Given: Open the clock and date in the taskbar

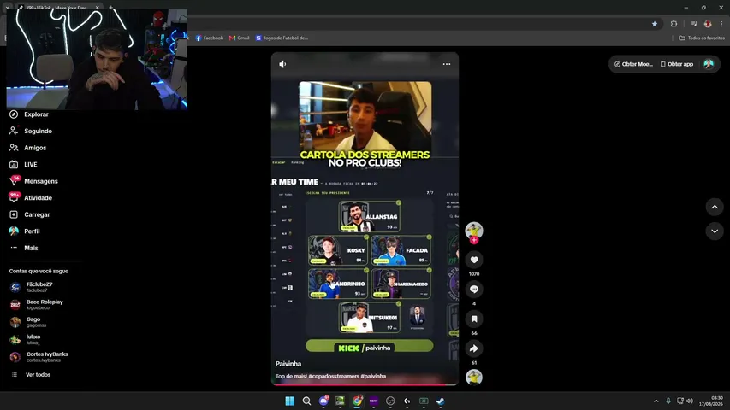Looking at the screenshot, I should click(712, 401).
